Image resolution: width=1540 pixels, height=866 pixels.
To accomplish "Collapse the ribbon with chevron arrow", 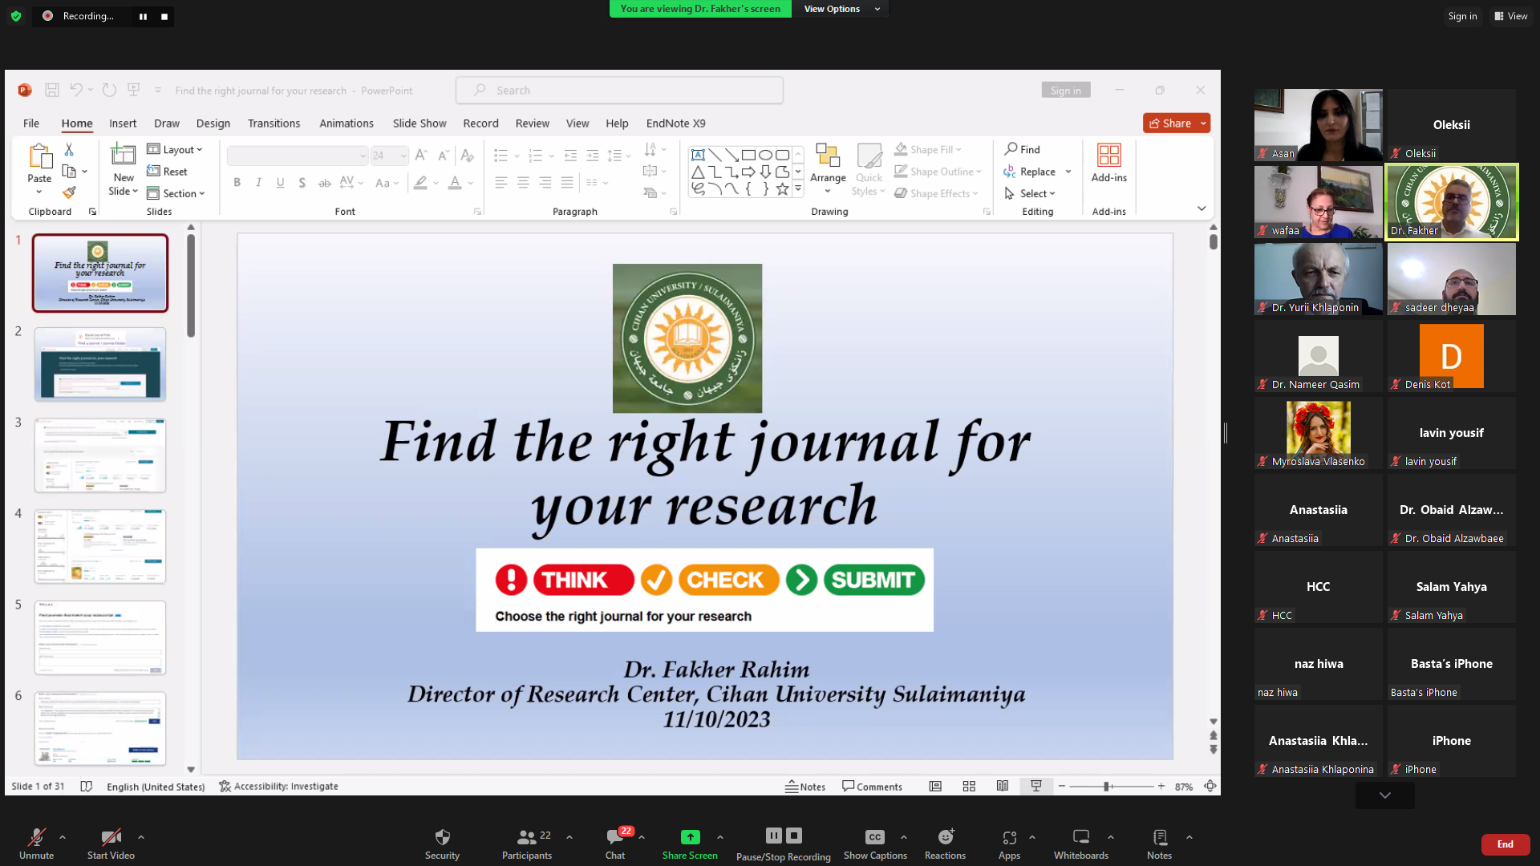I will coord(1202,208).
